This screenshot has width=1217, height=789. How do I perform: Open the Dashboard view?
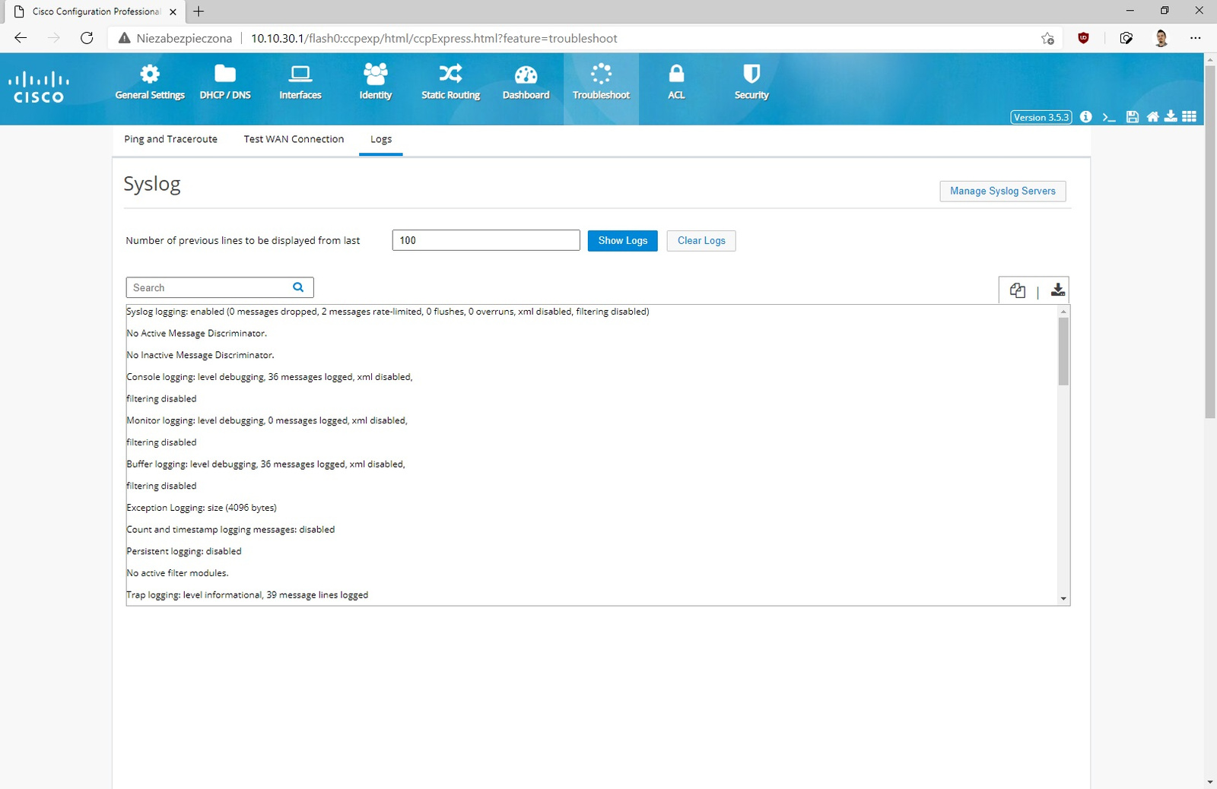(526, 83)
